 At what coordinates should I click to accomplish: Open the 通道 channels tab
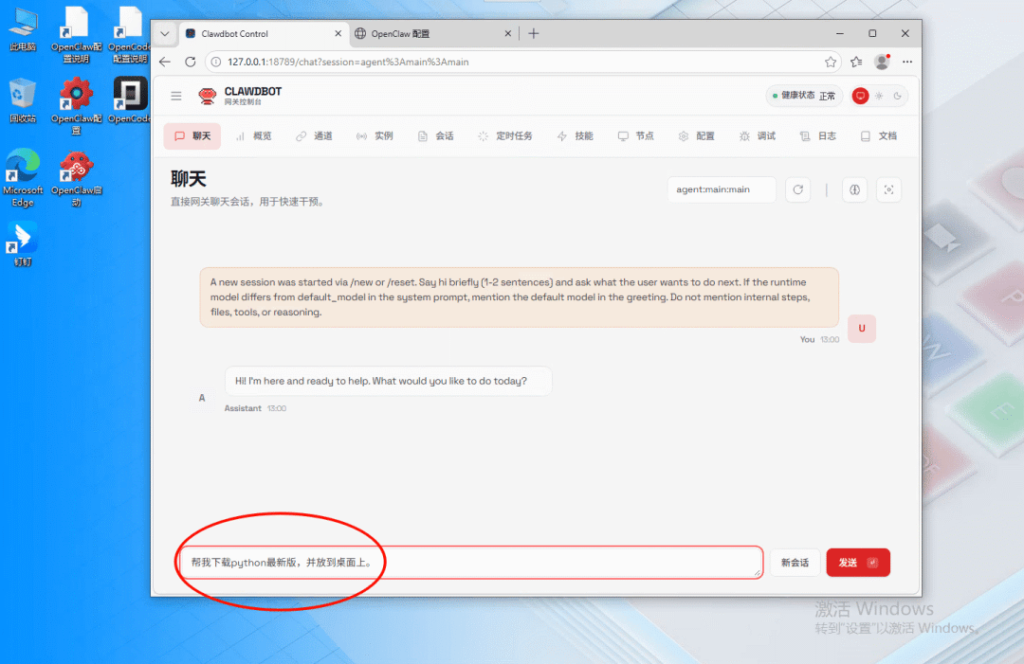314,136
